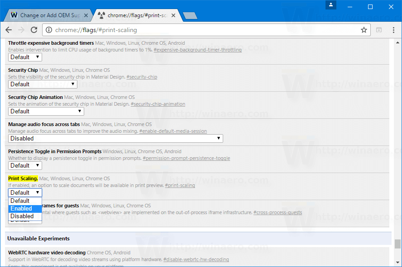Click the scrollbar down arrow

click(x=397, y=262)
